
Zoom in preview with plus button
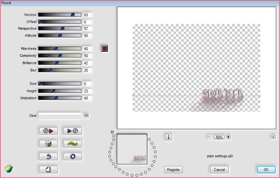point(228,137)
